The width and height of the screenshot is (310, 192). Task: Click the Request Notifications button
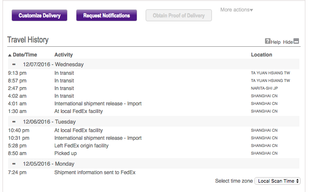[x=107, y=16]
